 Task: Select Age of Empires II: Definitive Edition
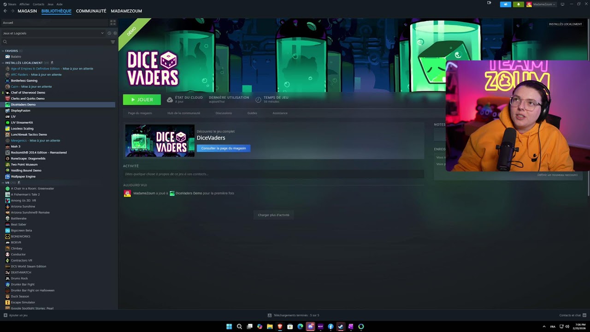pyautogui.click(x=35, y=69)
